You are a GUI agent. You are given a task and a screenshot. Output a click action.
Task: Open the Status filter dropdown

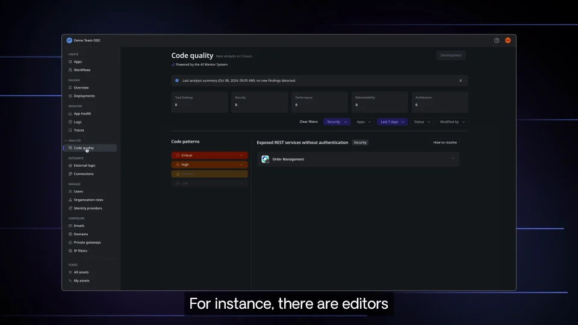click(421, 122)
